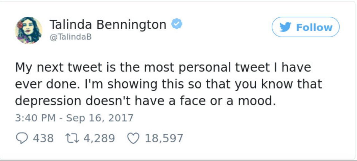Show the 4,289 retweets count

(99, 138)
